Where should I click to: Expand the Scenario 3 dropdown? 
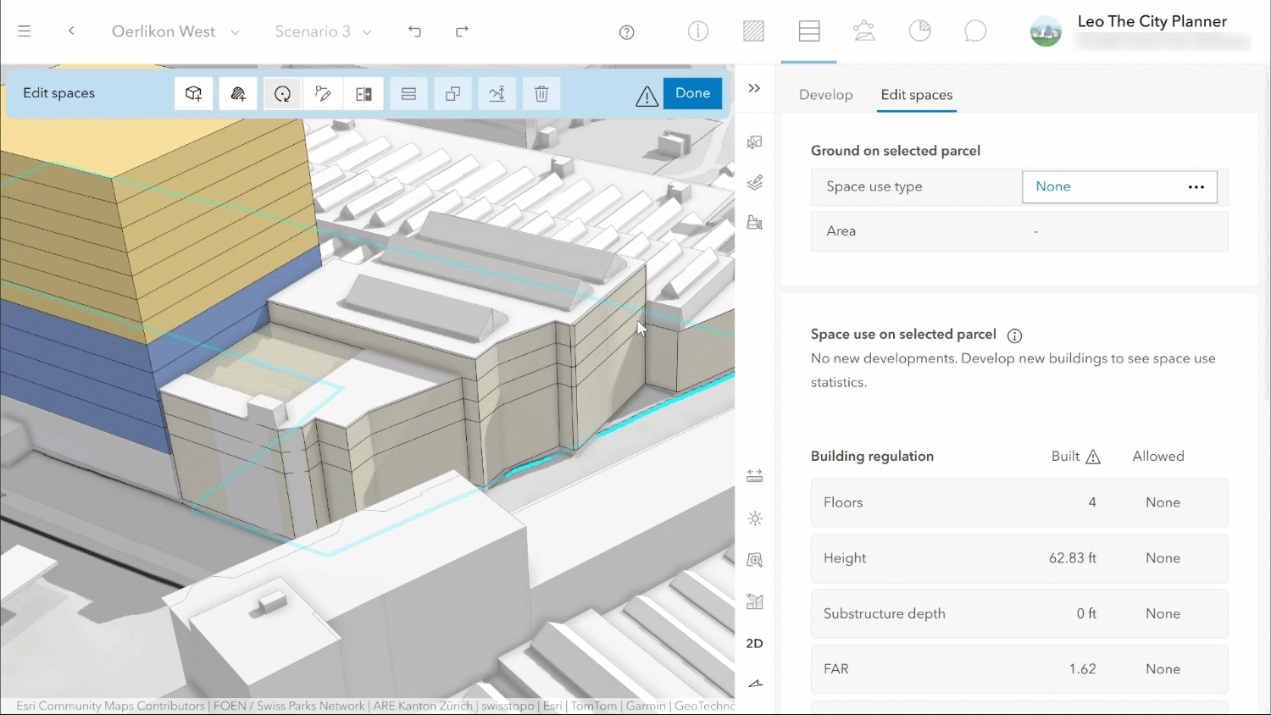pos(365,31)
